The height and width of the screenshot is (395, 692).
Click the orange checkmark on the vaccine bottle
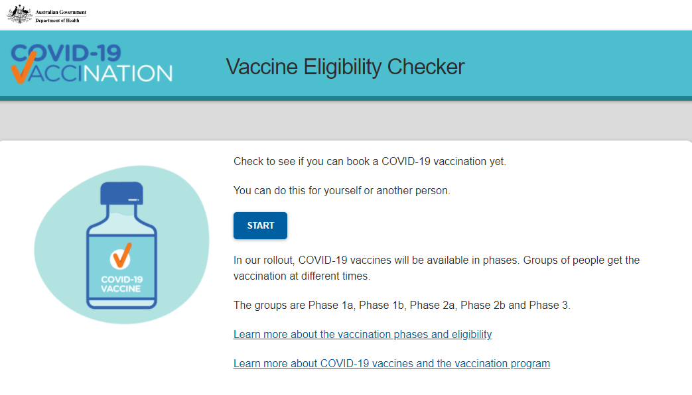(121, 255)
